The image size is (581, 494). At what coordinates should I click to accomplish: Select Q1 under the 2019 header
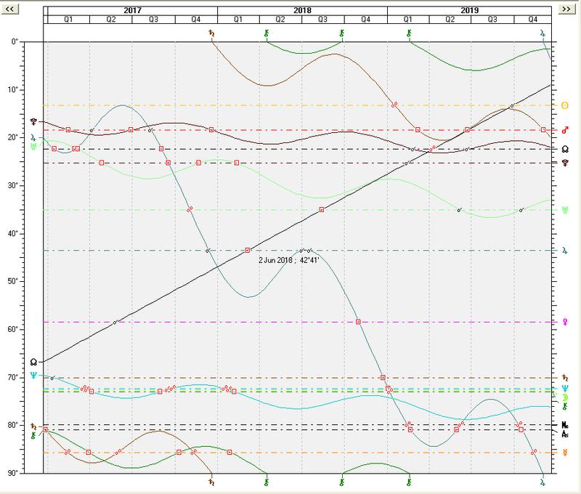408,20
